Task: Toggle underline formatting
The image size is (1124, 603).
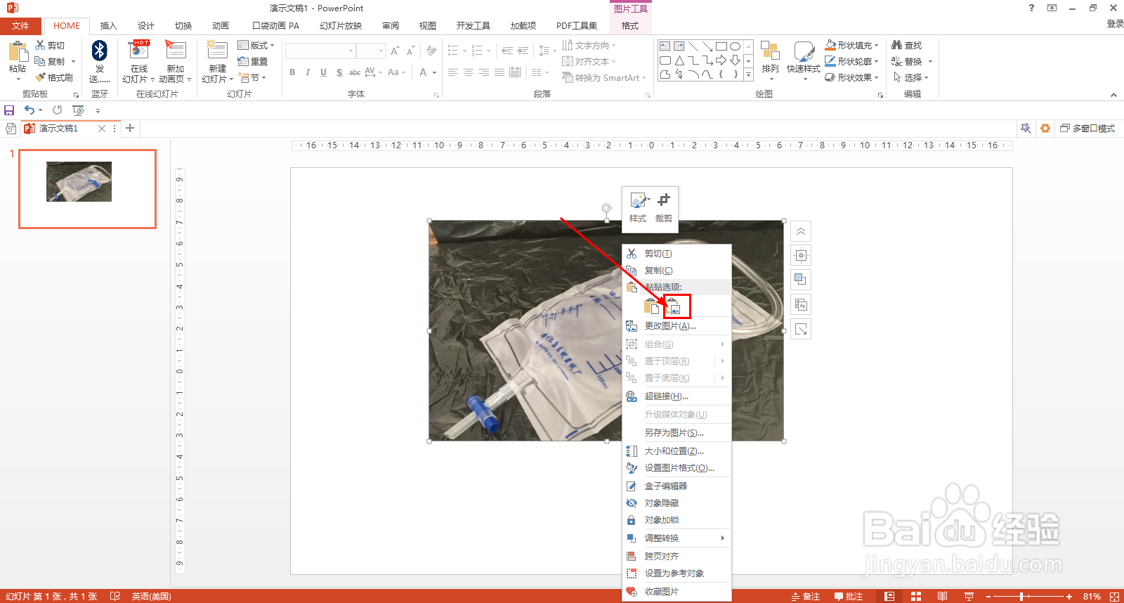Action: point(323,72)
